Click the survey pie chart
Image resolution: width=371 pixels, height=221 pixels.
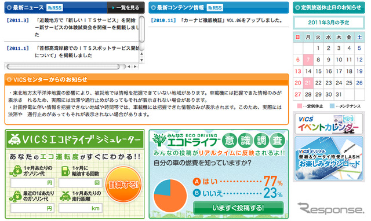[x=170, y=196]
